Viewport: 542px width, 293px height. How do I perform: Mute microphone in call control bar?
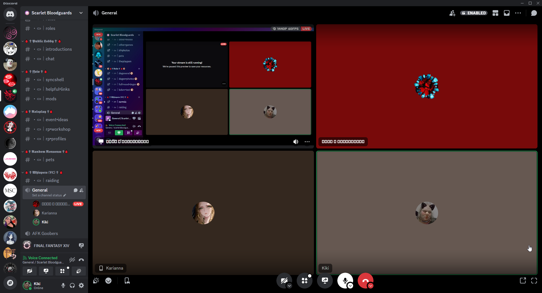345,280
